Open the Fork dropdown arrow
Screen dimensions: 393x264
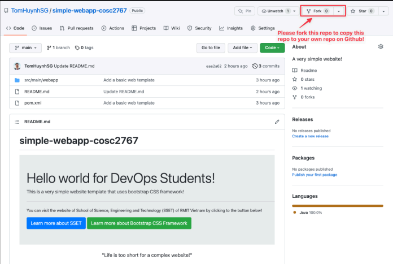pos(339,11)
